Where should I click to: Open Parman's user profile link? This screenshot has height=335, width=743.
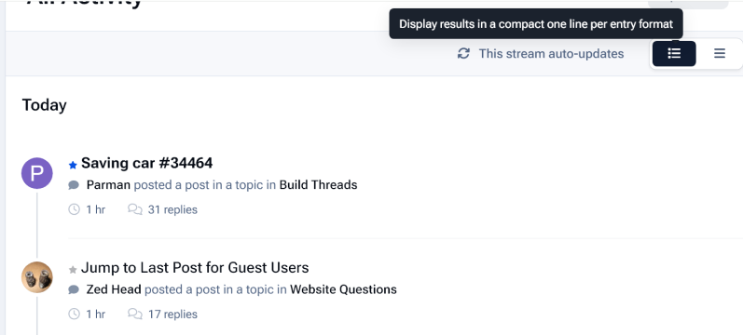coord(108,184)
